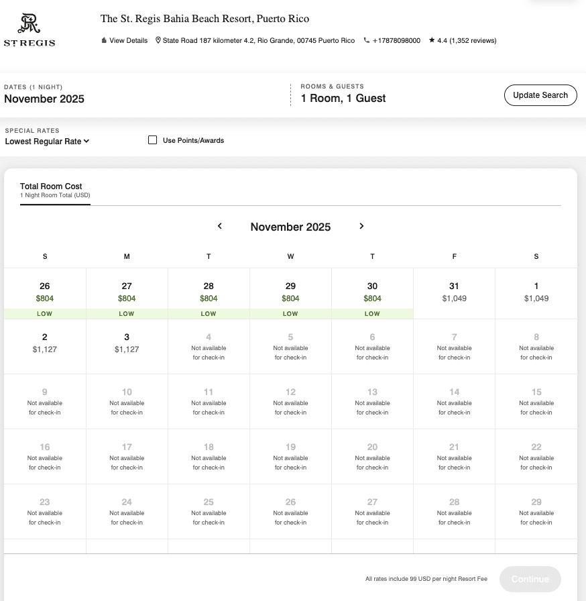Enable Use Points/Awards checkbox

tap(153, 140)
